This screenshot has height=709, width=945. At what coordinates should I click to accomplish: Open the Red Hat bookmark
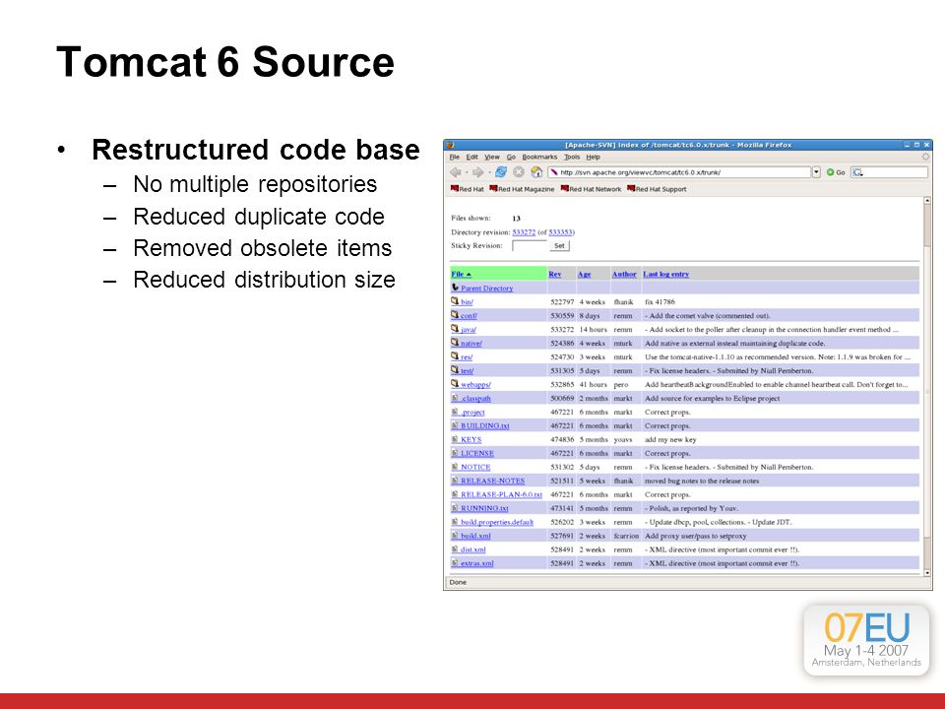(467, 189)
